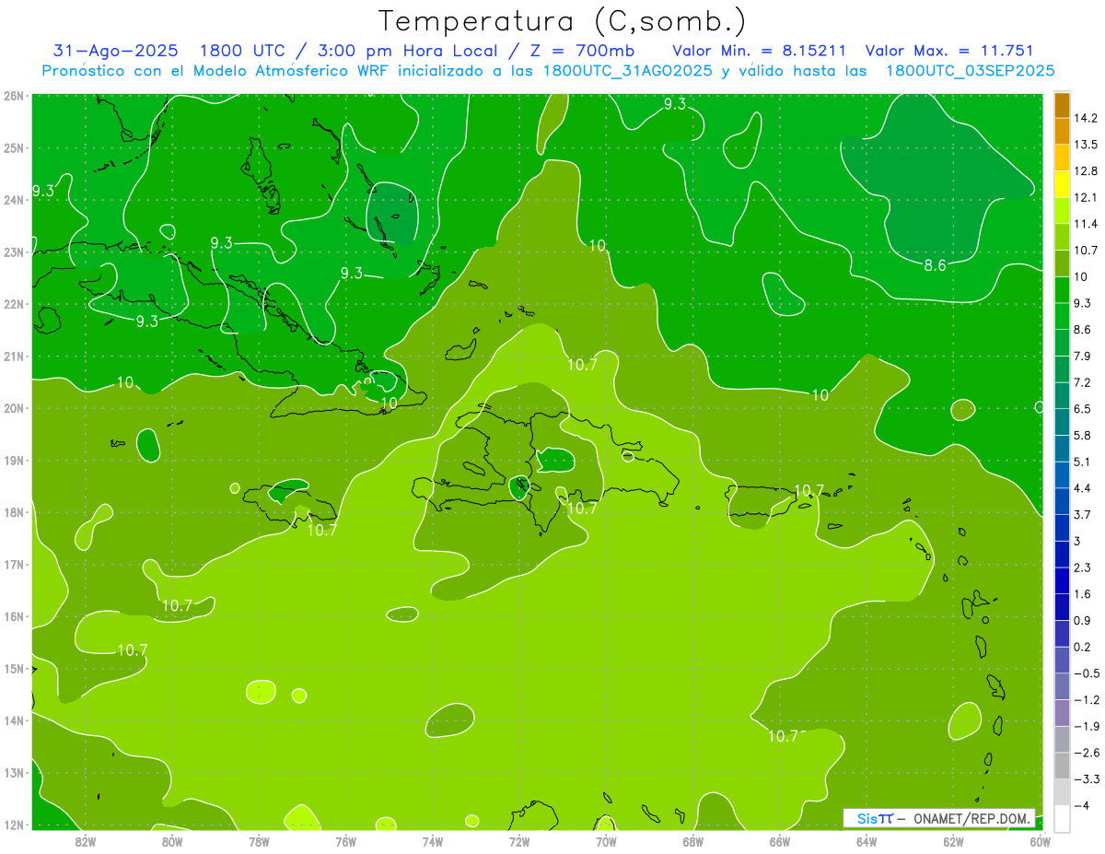Click the dark orange swatch above 14.2
Image resolution: width=1105 pixels, height=854 pixels.
(x=1062, y=105)
